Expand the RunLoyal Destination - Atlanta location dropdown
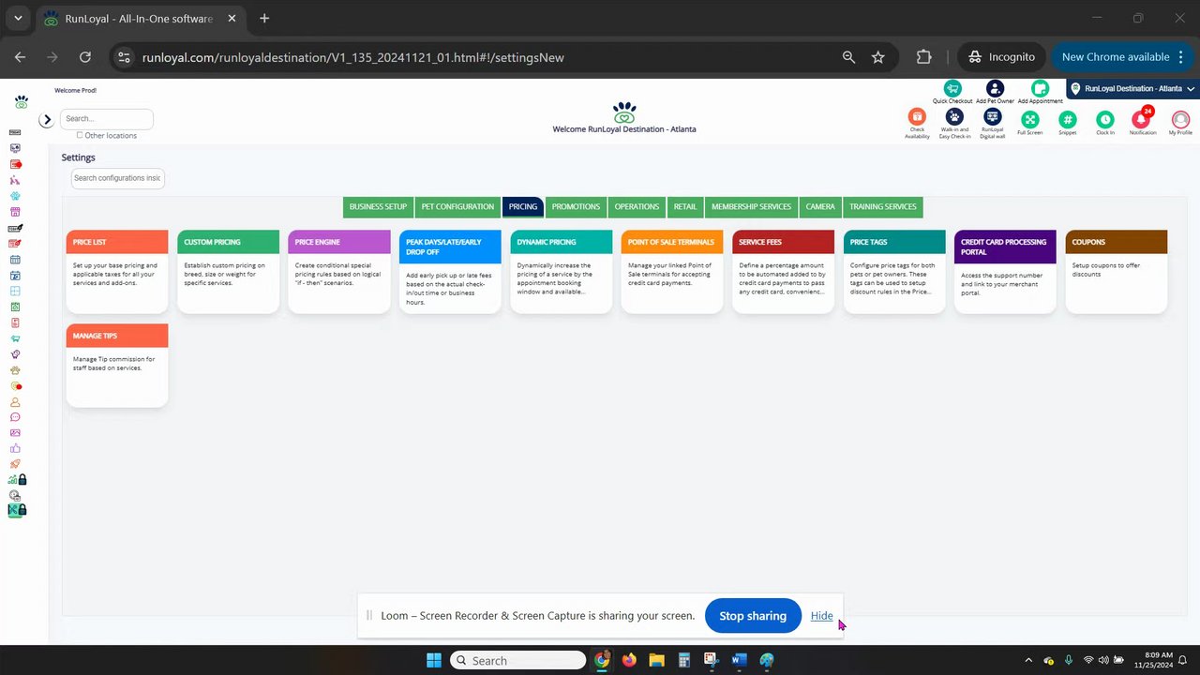The width and height of the screenshot is (1200, 675). pyautogui.click(x=1133, y=89)
